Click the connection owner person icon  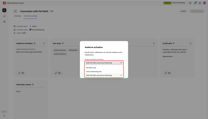click(15, 30)
